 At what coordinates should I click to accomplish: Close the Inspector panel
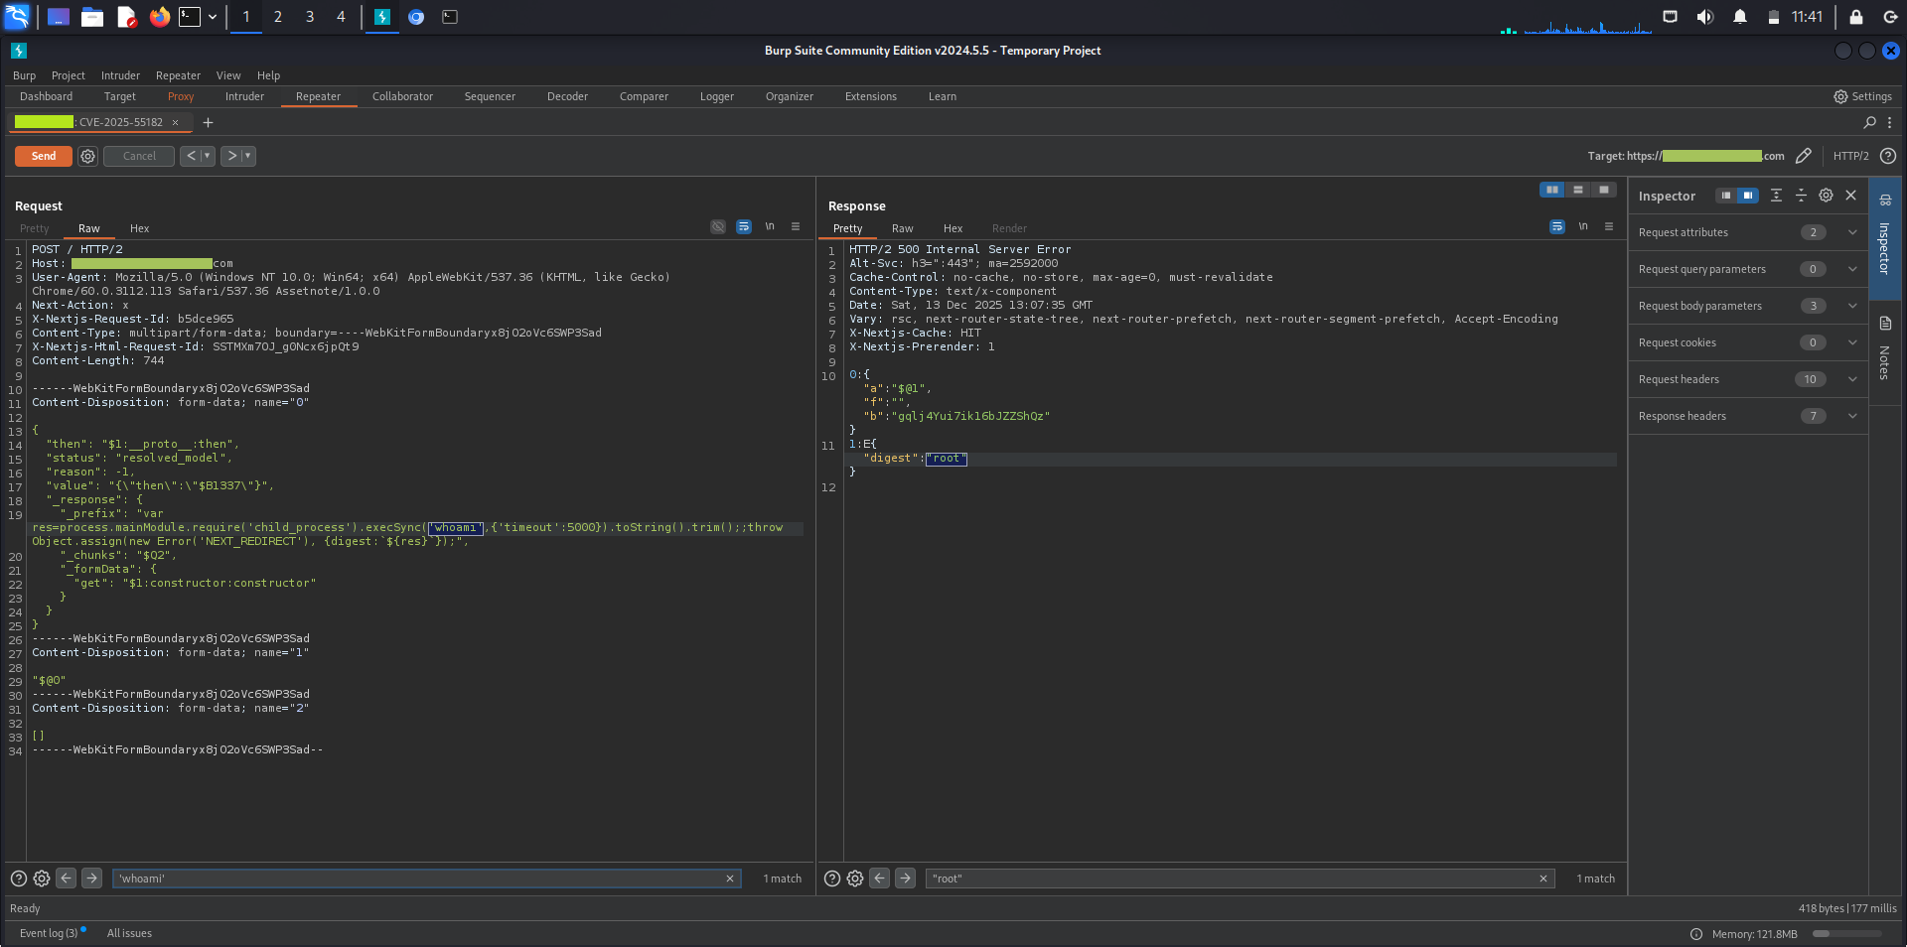1851,196
